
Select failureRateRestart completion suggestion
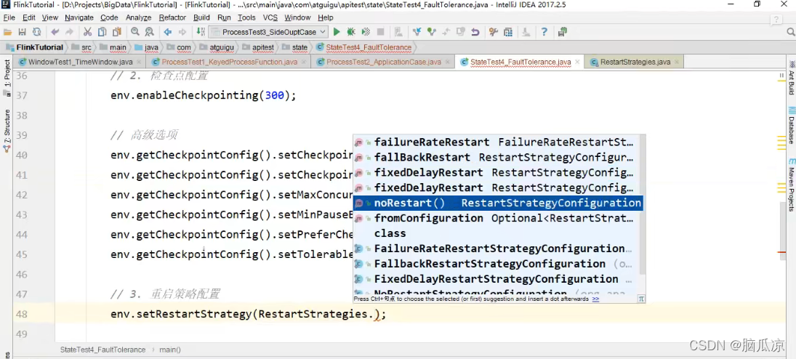tap(496, 142)
